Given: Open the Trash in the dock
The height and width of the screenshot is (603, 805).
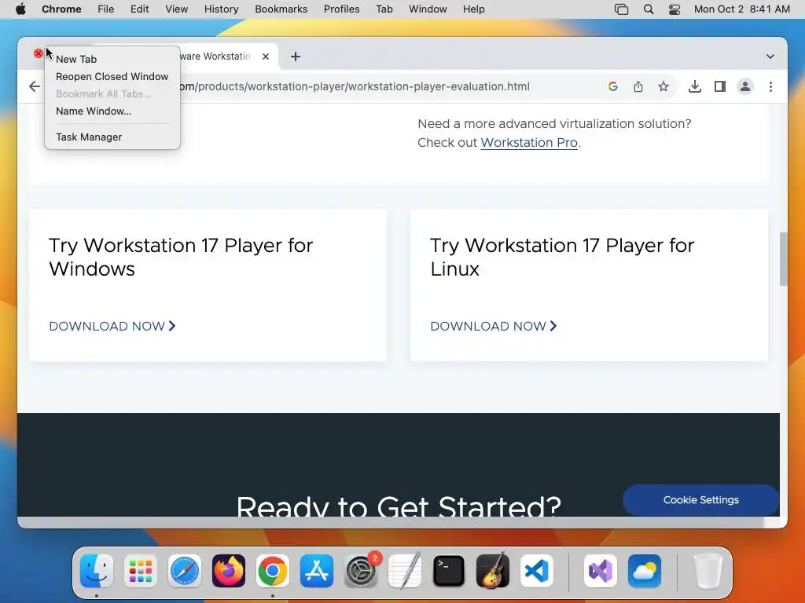Looking at the screenshot, I should [x=708, y=571].
